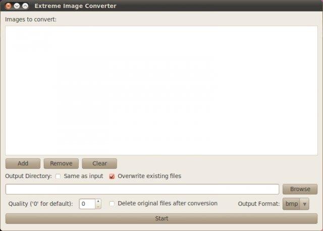Clear the image list with Clear
The height and width of the screenshot is (231, 323).
click(99, 163)
